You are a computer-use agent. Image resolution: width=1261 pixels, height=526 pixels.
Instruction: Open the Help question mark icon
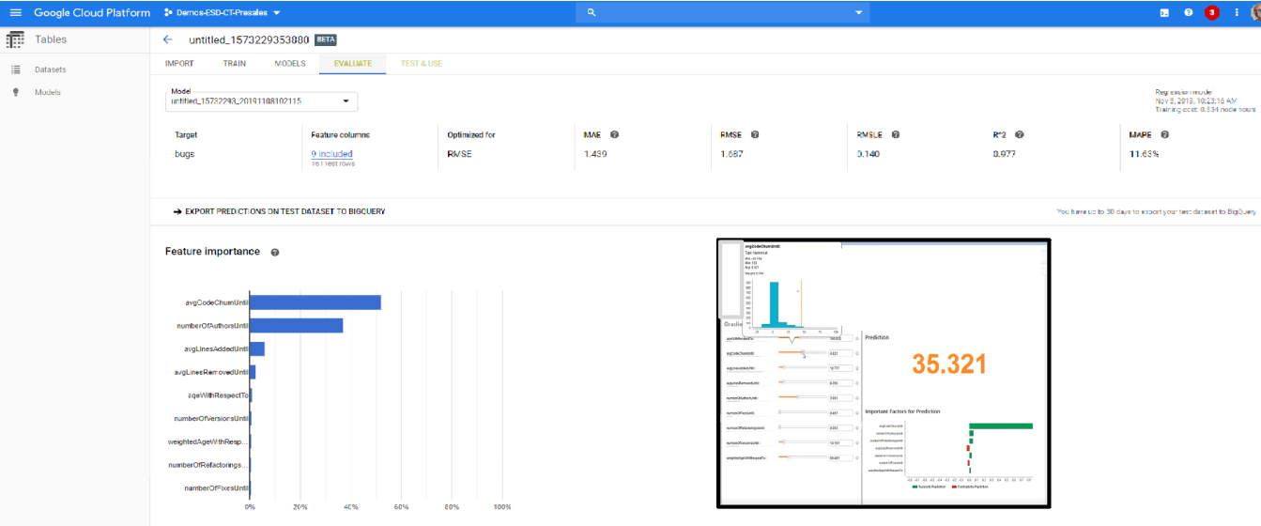[x=1189, y=13]
